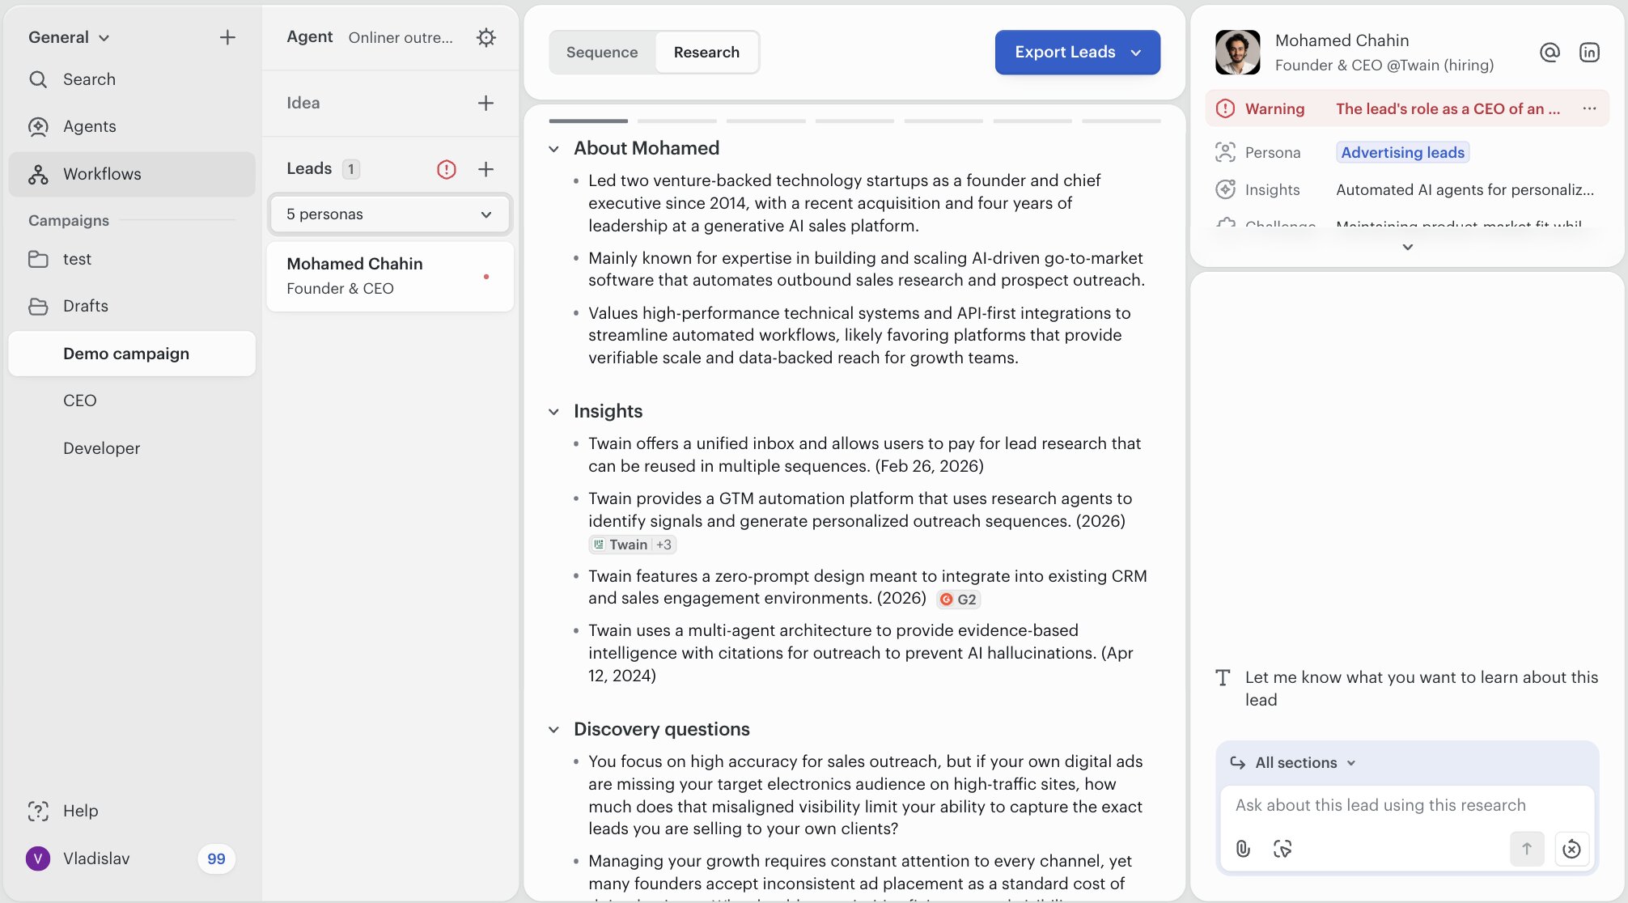Open the 5 personas dropdown
The width and height of the screenshot is (1628, 903).
click(390, 214)
